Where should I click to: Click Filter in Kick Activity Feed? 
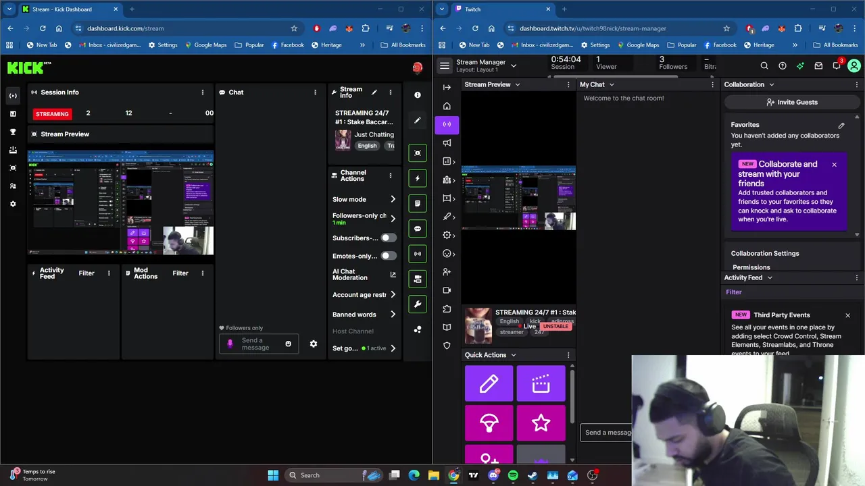86,273
